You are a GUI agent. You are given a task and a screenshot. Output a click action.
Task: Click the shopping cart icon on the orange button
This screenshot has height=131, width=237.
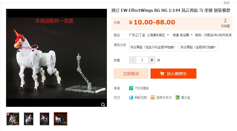(x=162, y=74)
